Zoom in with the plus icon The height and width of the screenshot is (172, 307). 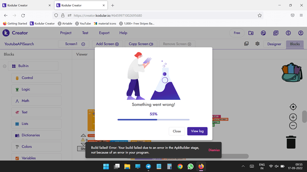pos(293,117)
